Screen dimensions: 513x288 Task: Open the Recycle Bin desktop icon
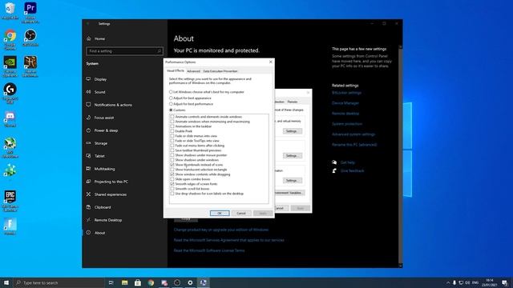(x=10, y=10)
